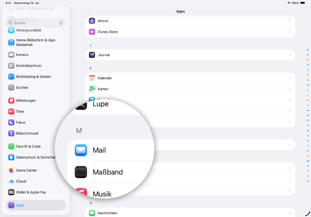Tap the Kontrollzentrum sidebar icon
The height and width of the screenshot is (217, 311).
[x=11, y=66]
